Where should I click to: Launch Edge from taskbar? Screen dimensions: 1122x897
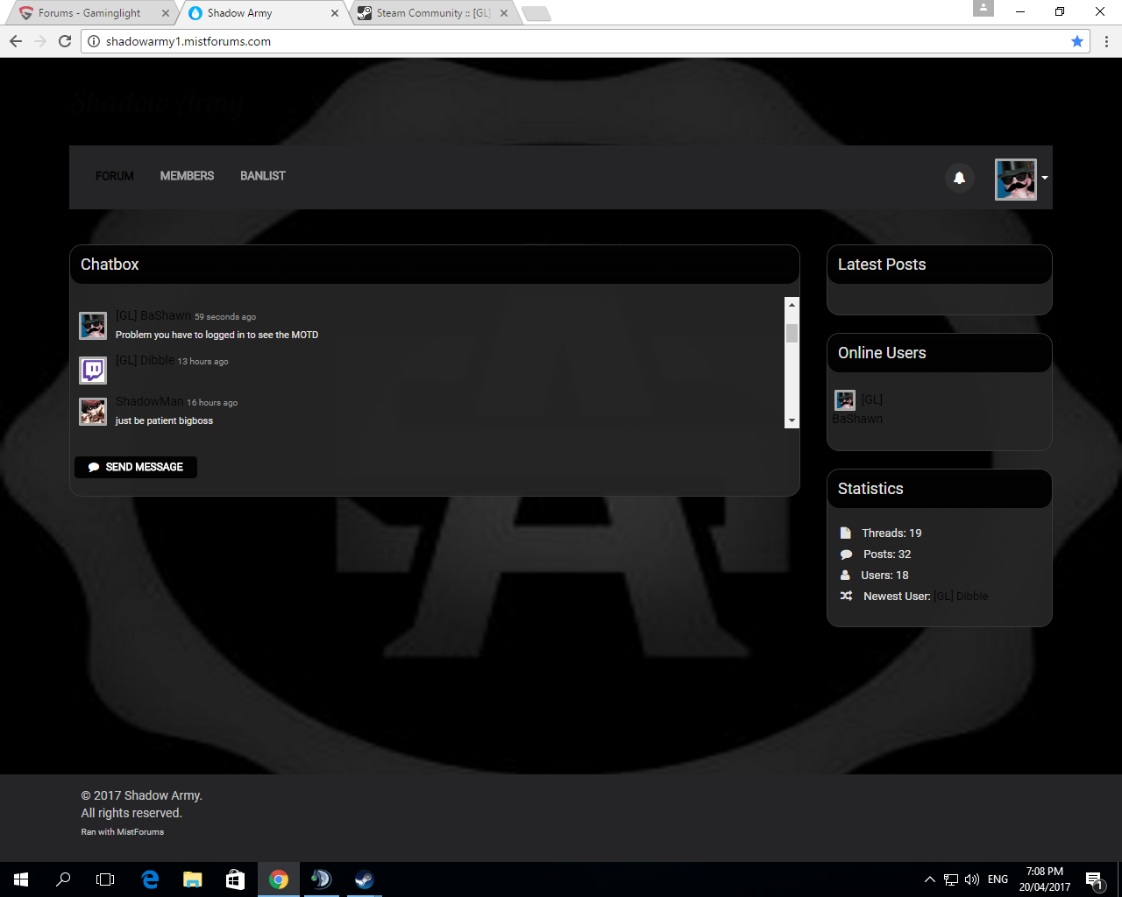coord(150,879)
